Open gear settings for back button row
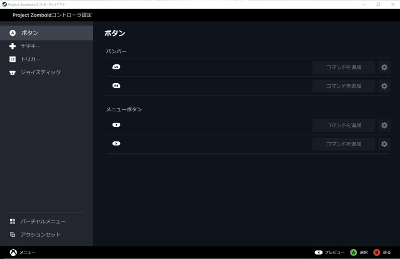Screen dimensions: 400x259 click(384, 125)
